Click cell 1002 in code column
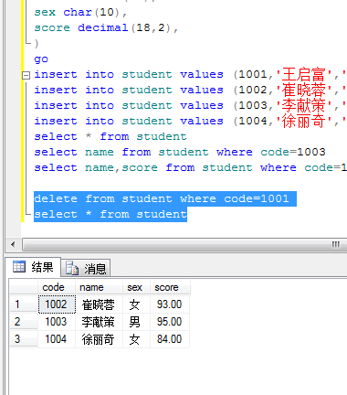Screen dimensions: 347x395 point(57,304)
